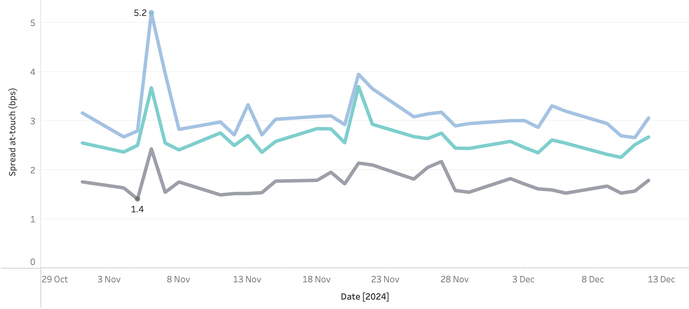Select the gray line's rightmost end point
This screenshot has width=689, height=309.
coord(649,180)
